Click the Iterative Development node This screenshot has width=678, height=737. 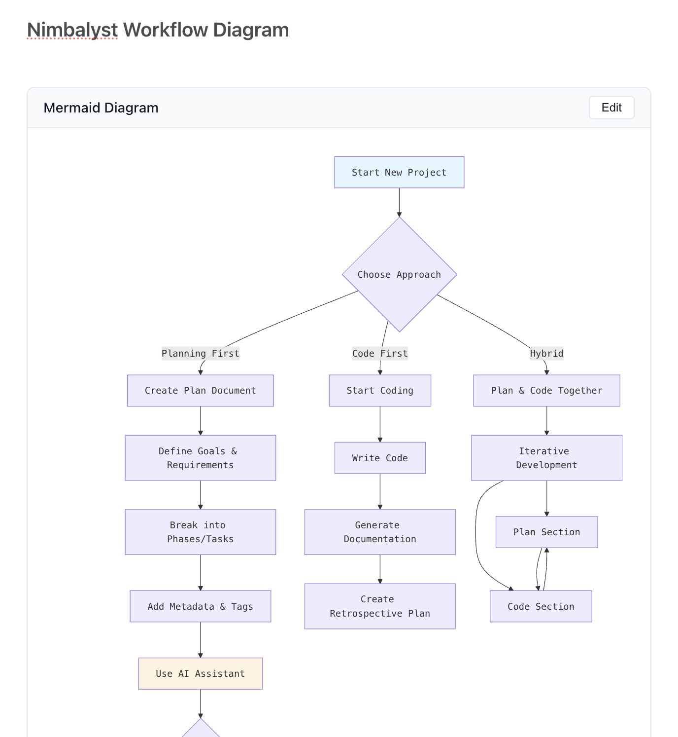coord(546,458)
